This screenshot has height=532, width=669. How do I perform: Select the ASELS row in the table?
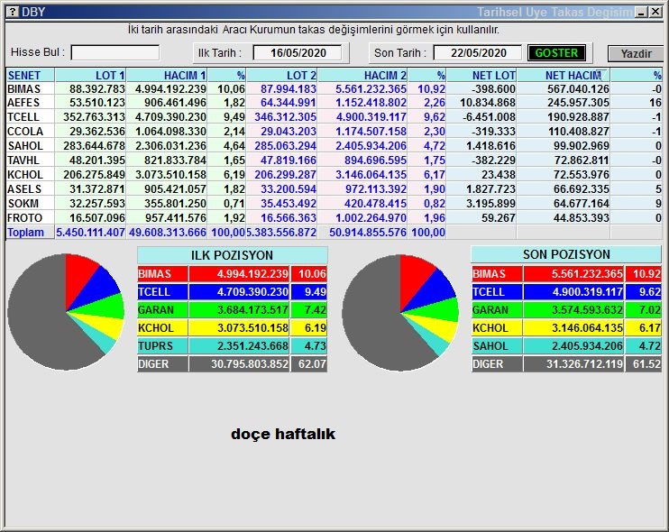pos(334,189)
